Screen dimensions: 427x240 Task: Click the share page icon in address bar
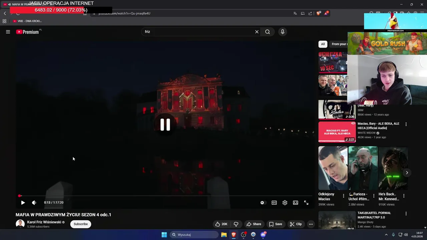[x=310, y=13]
